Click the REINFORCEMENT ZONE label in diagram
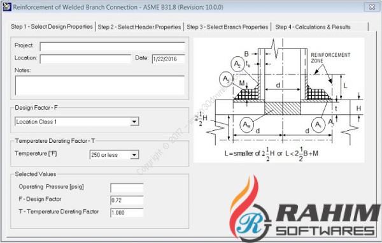Image resolution: width=382 pixels, height=243 pixels. [x=330, y=58]
